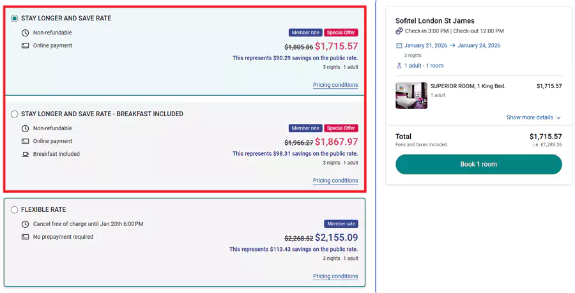Open the Show more details chevron arrow
This screenshot has width=575, height=293.
point(558,118)
